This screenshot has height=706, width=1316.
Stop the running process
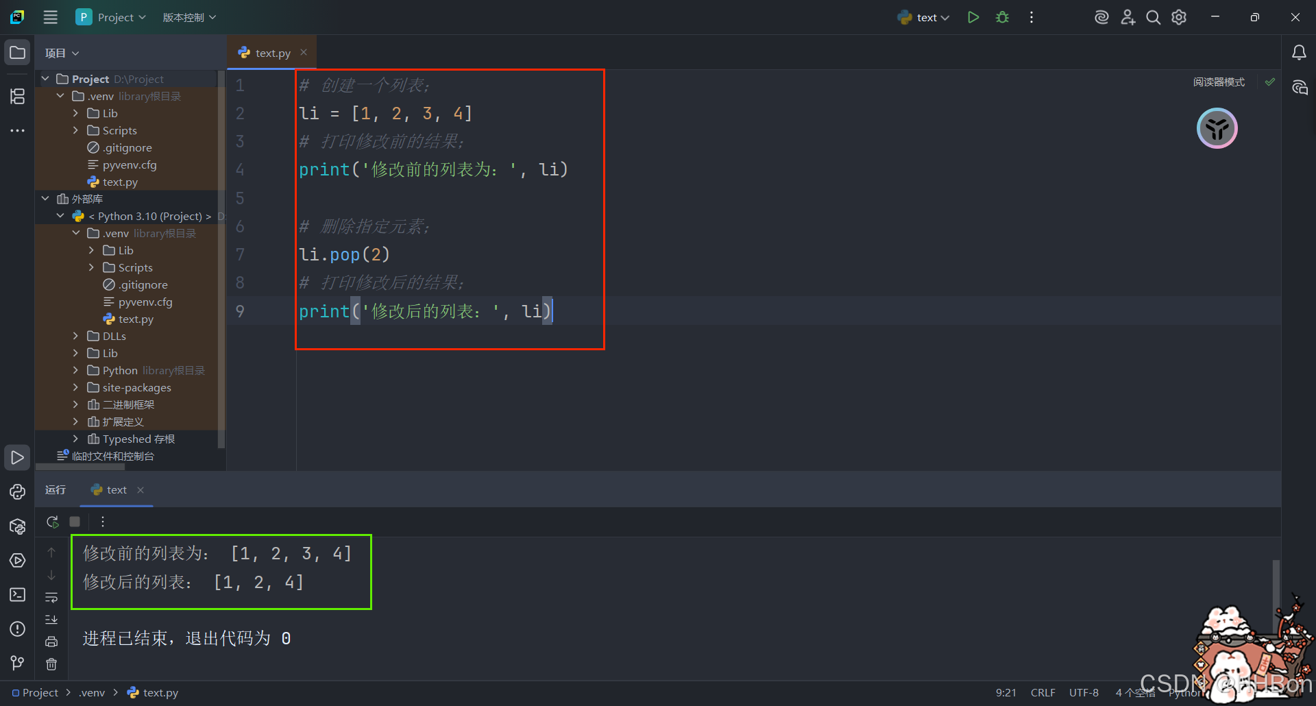click(75, 522)
